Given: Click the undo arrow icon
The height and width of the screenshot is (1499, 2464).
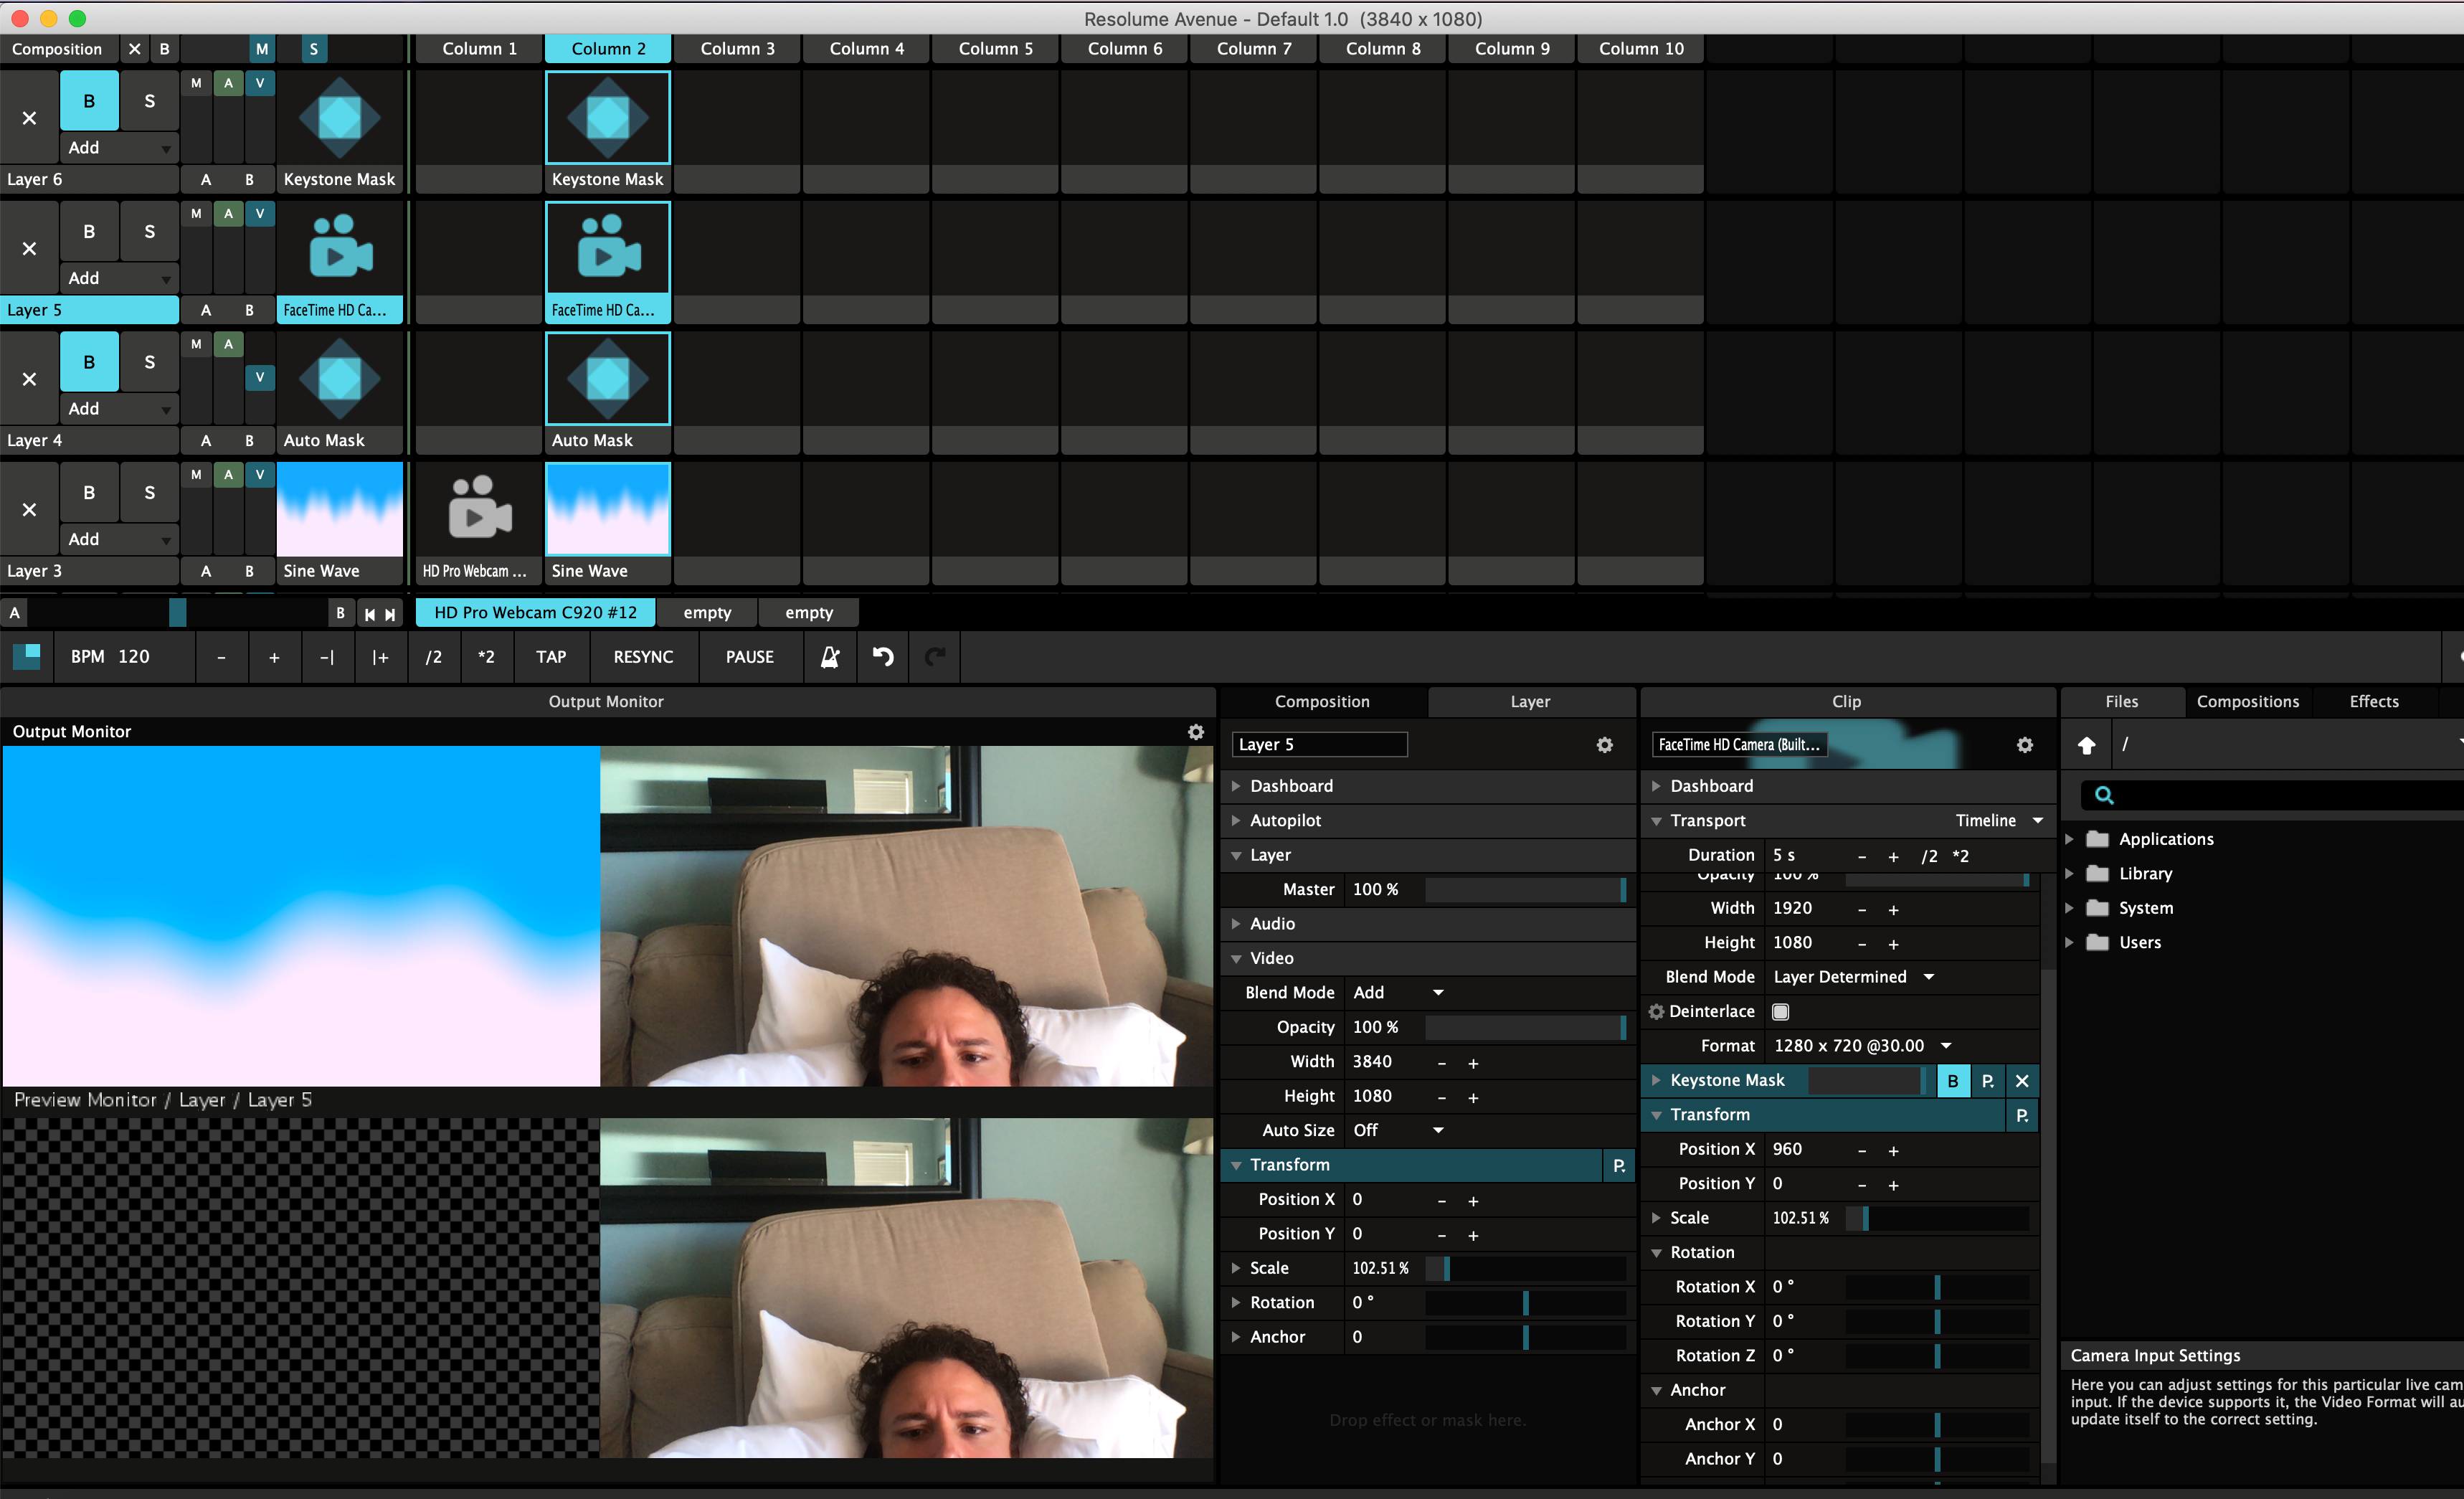Looking at the screenshot, I should pos(882,657).
